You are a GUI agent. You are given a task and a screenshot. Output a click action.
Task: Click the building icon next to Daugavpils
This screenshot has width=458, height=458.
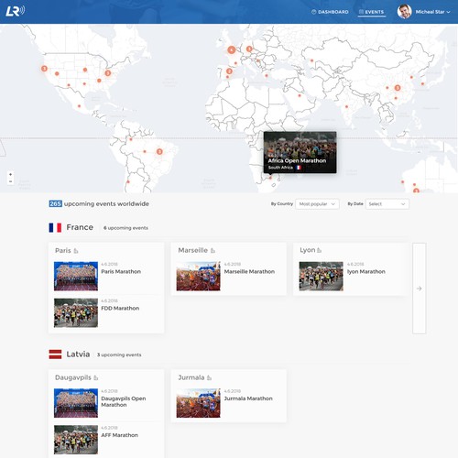(x=96, y=378)
